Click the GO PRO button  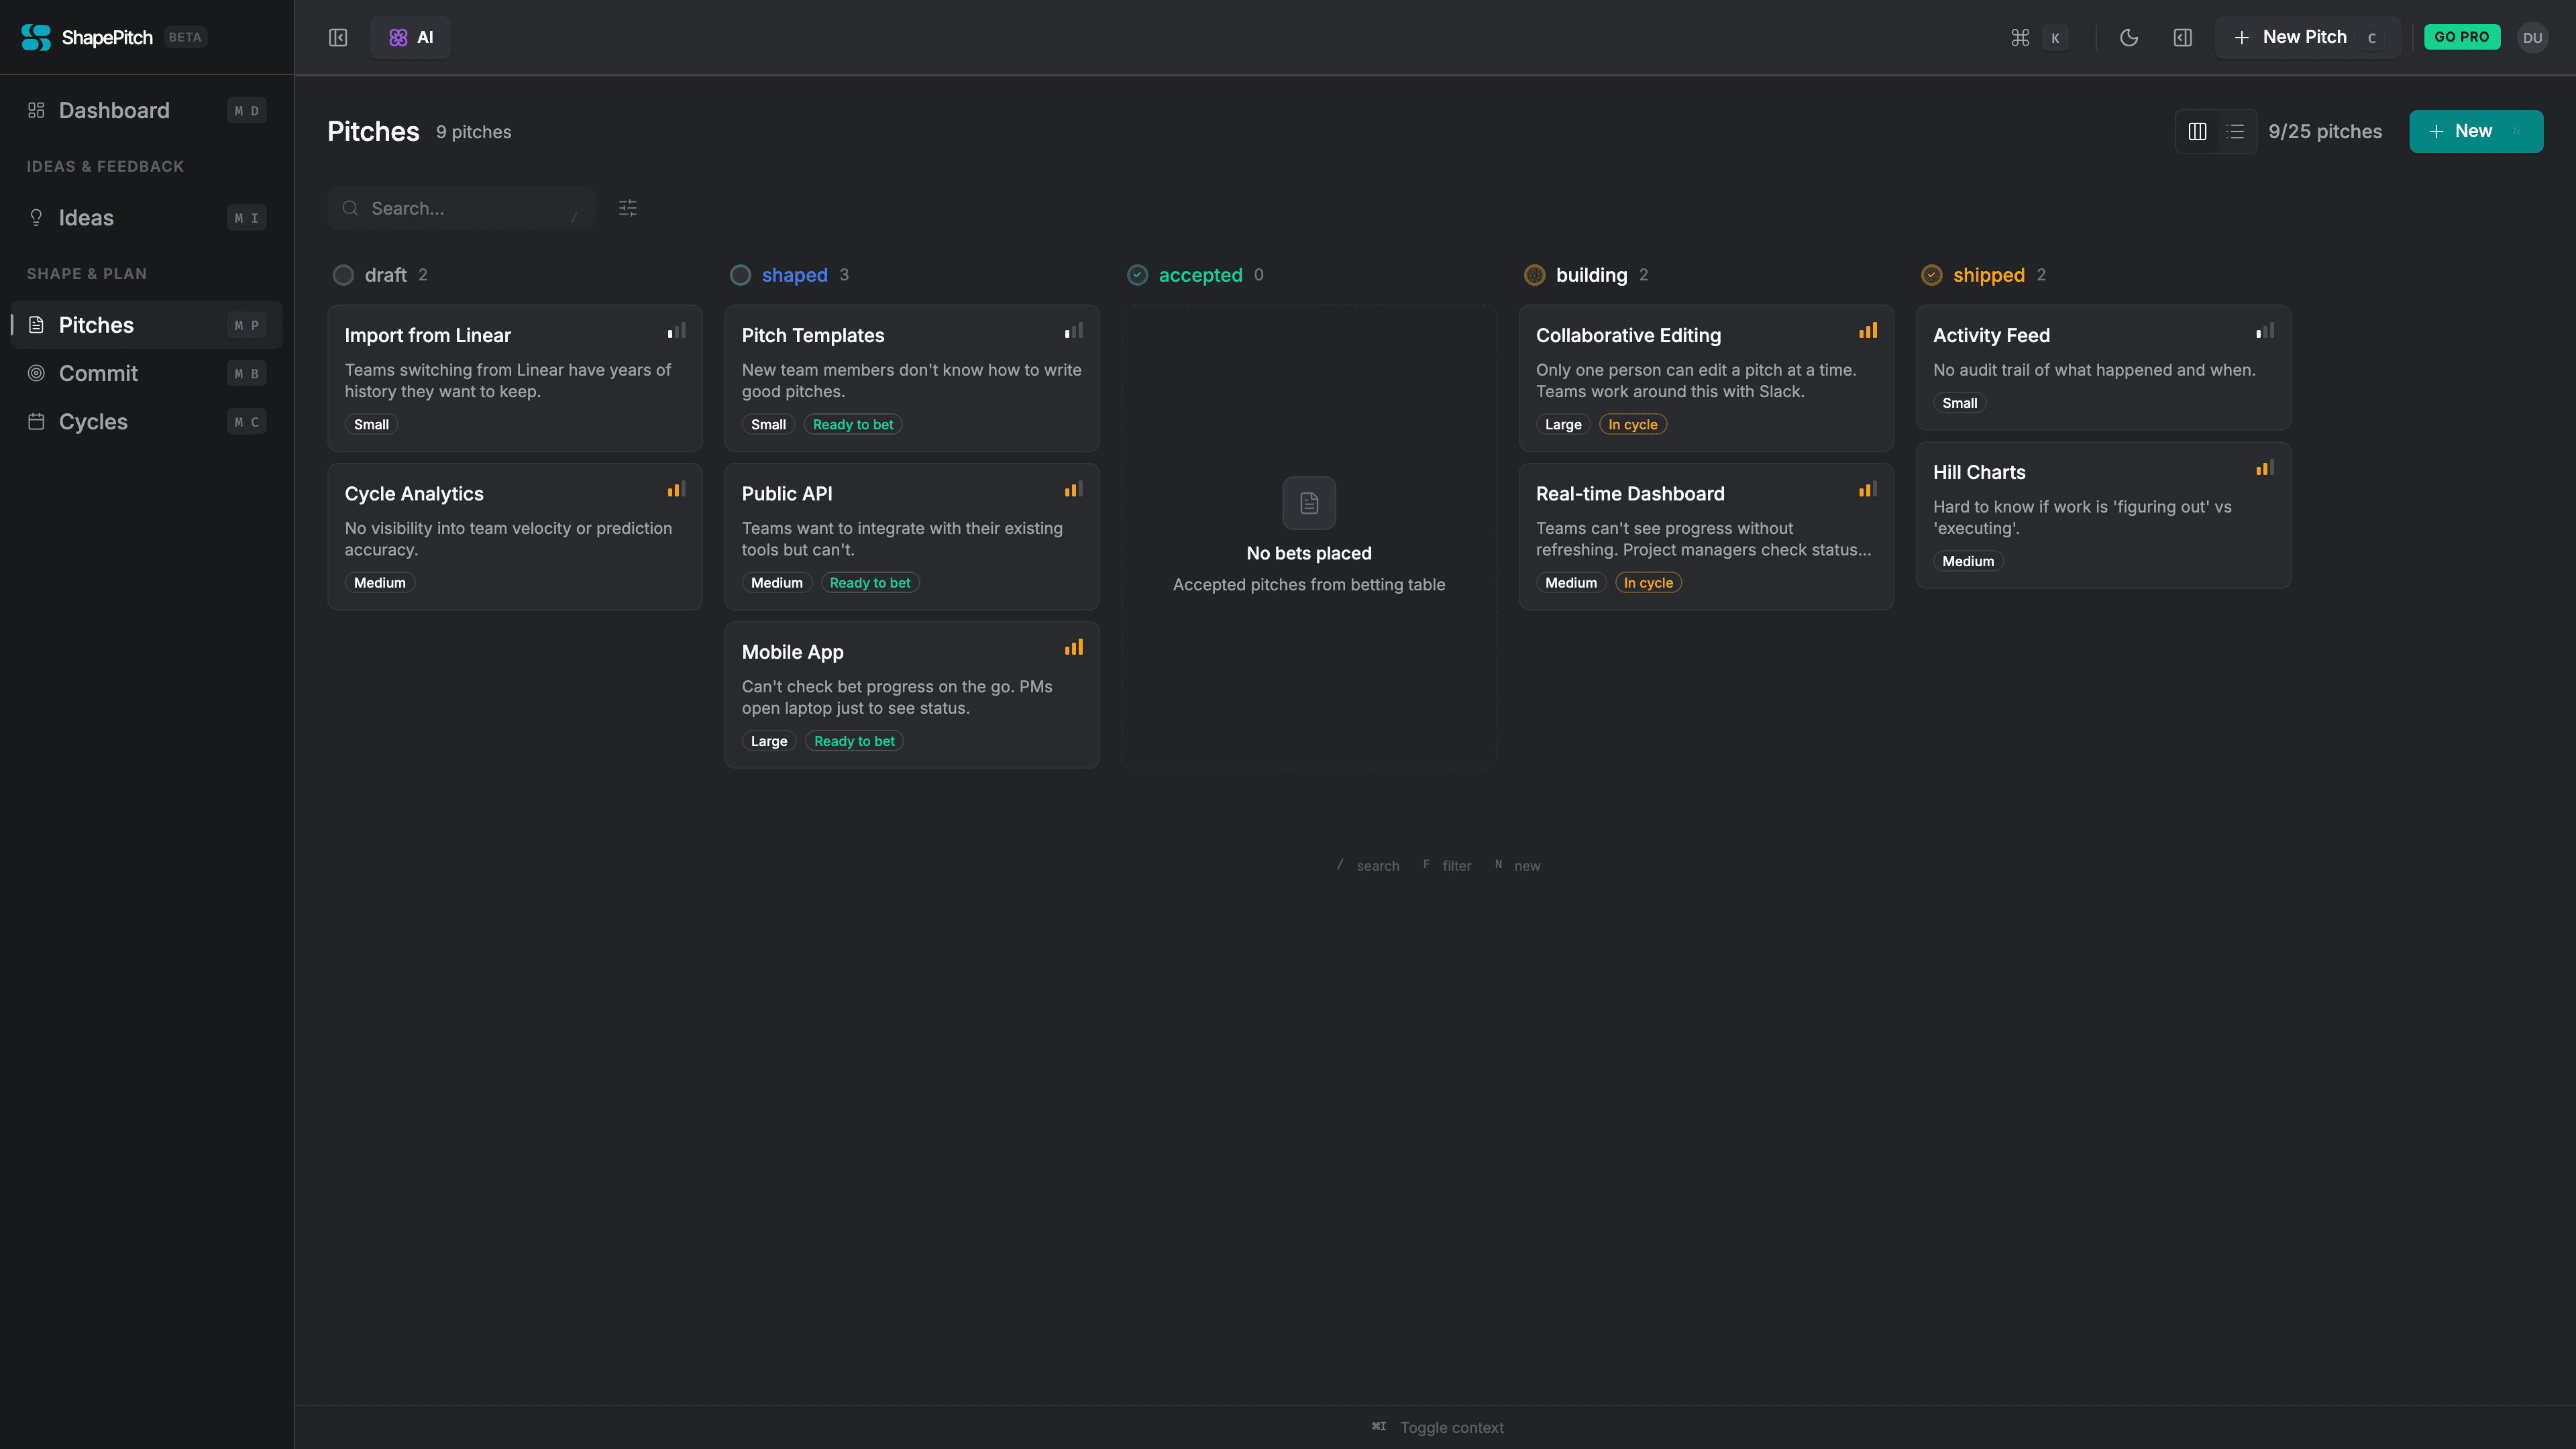2462,36
